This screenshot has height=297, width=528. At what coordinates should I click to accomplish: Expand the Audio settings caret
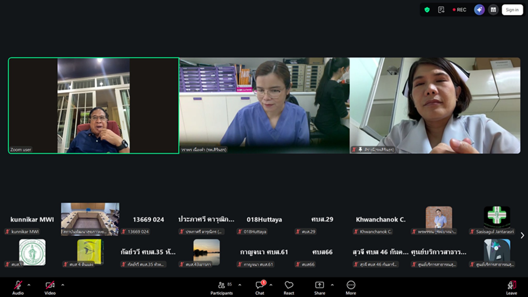click(x=29, y=285)
